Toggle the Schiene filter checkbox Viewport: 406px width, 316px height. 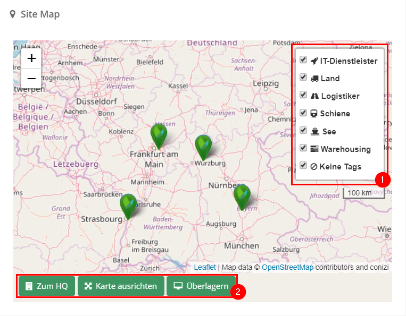[x=303, y=113]
